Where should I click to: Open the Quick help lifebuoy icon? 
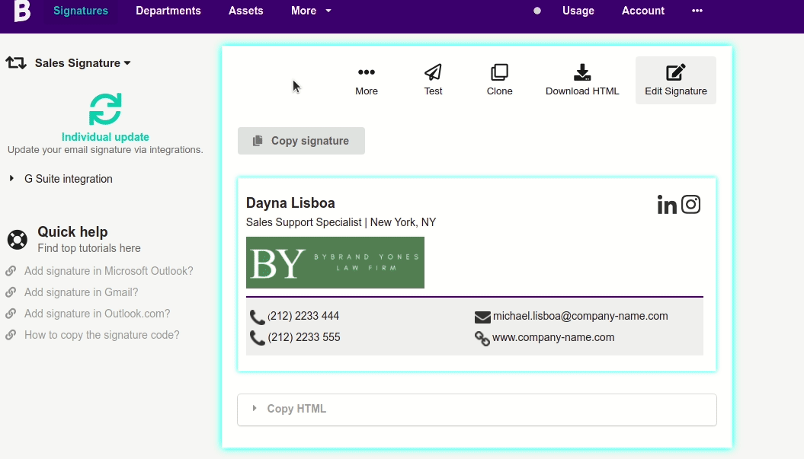(x=17, y=239)
